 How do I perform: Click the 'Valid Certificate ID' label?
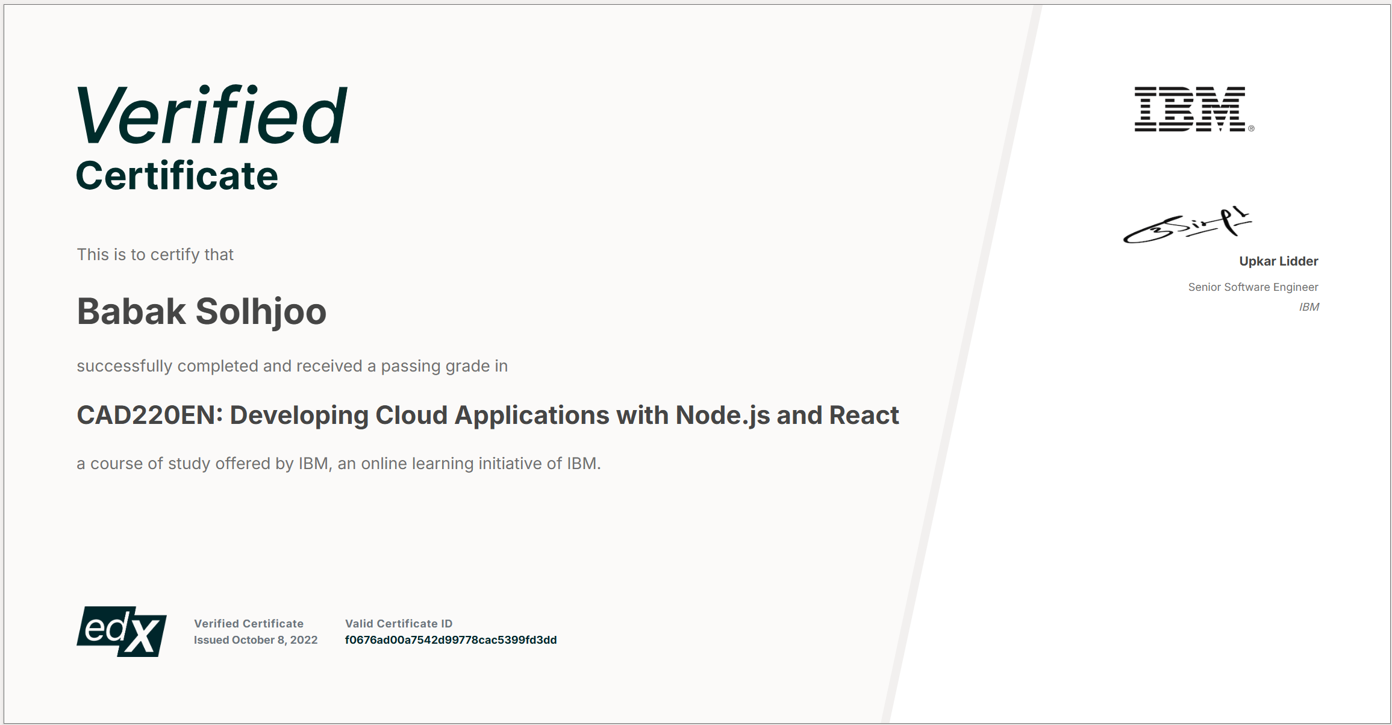click(x=399, y=624)
